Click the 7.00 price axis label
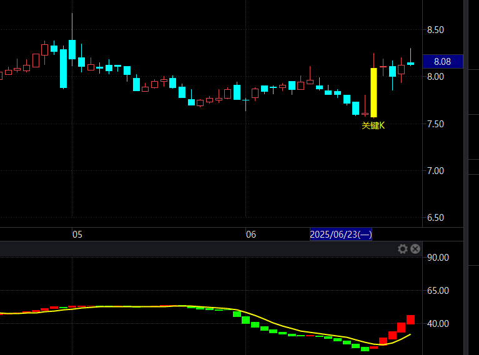The width and height of the screenshot is (479, 355). tap(435, 170)
